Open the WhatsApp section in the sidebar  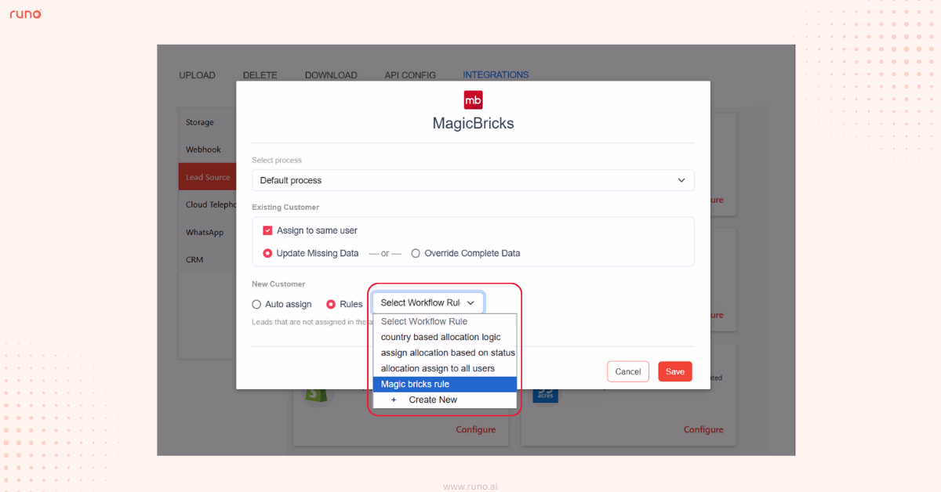(205, 232)
